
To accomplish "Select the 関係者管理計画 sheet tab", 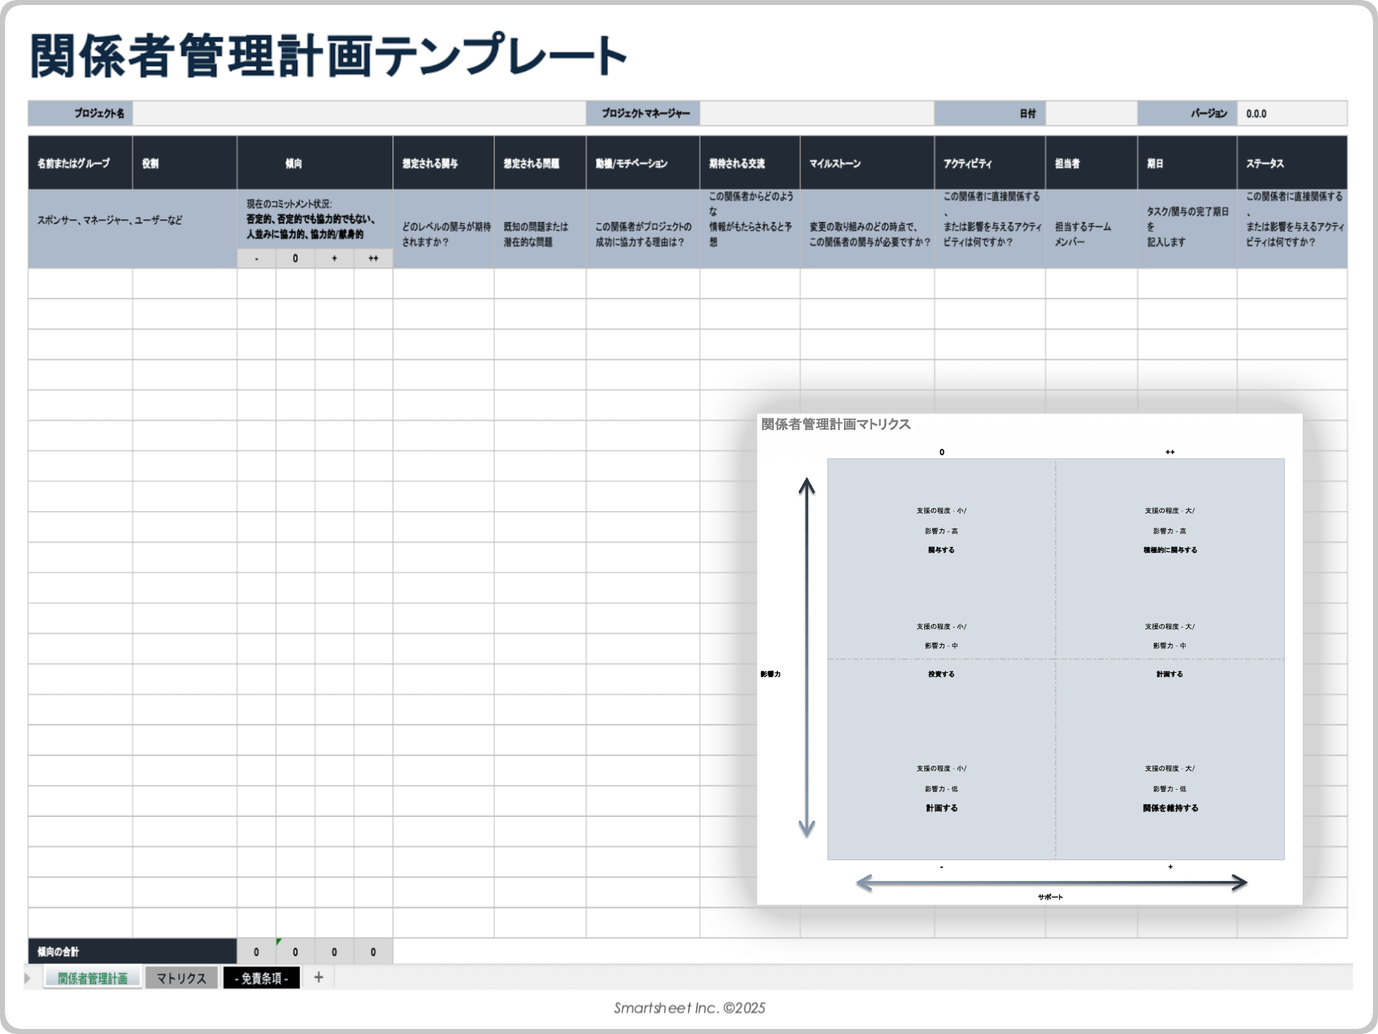I will (x=92, y=977).
